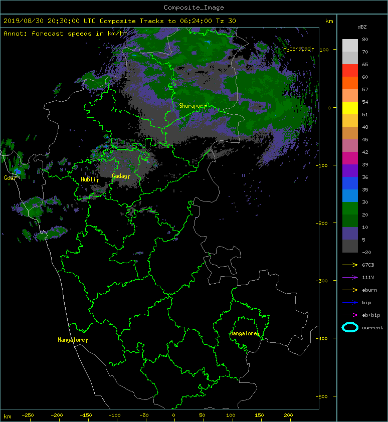The height and width of the screenshot is (422, 388).
Task: Select the light gray top swatch of dBZ scale
Action: click(x=350, y=45)
